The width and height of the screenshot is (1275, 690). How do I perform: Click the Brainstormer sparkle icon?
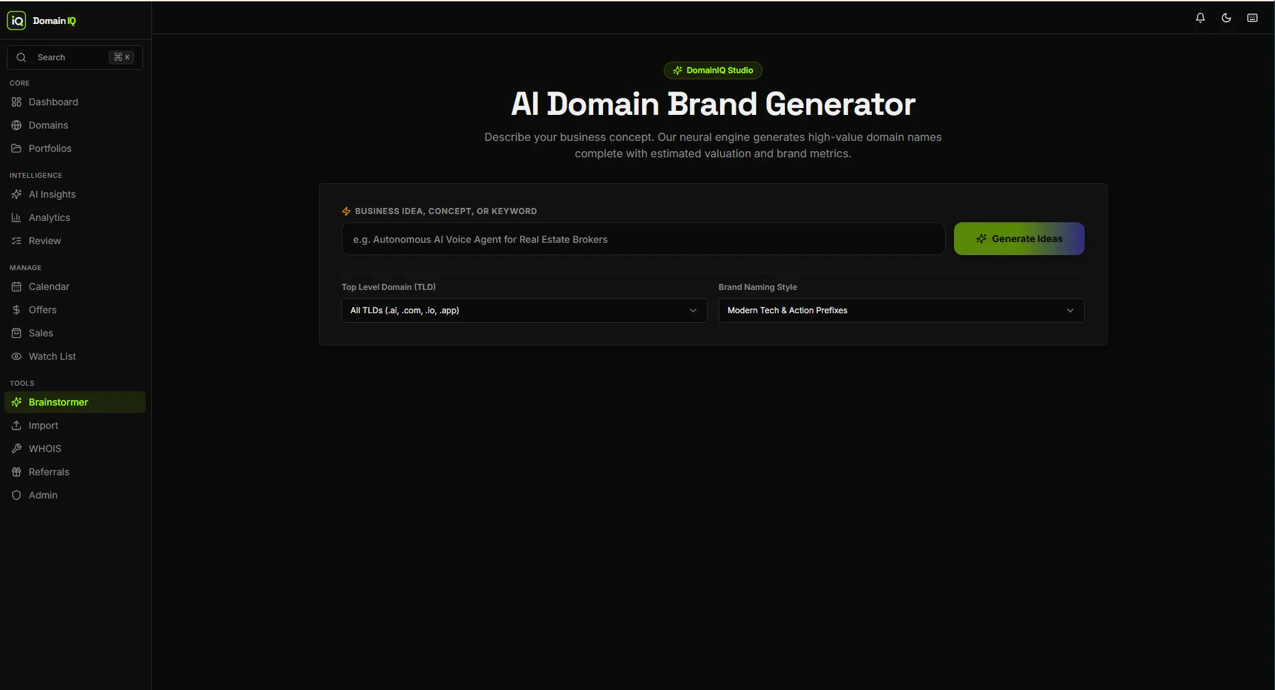(16, 402)
